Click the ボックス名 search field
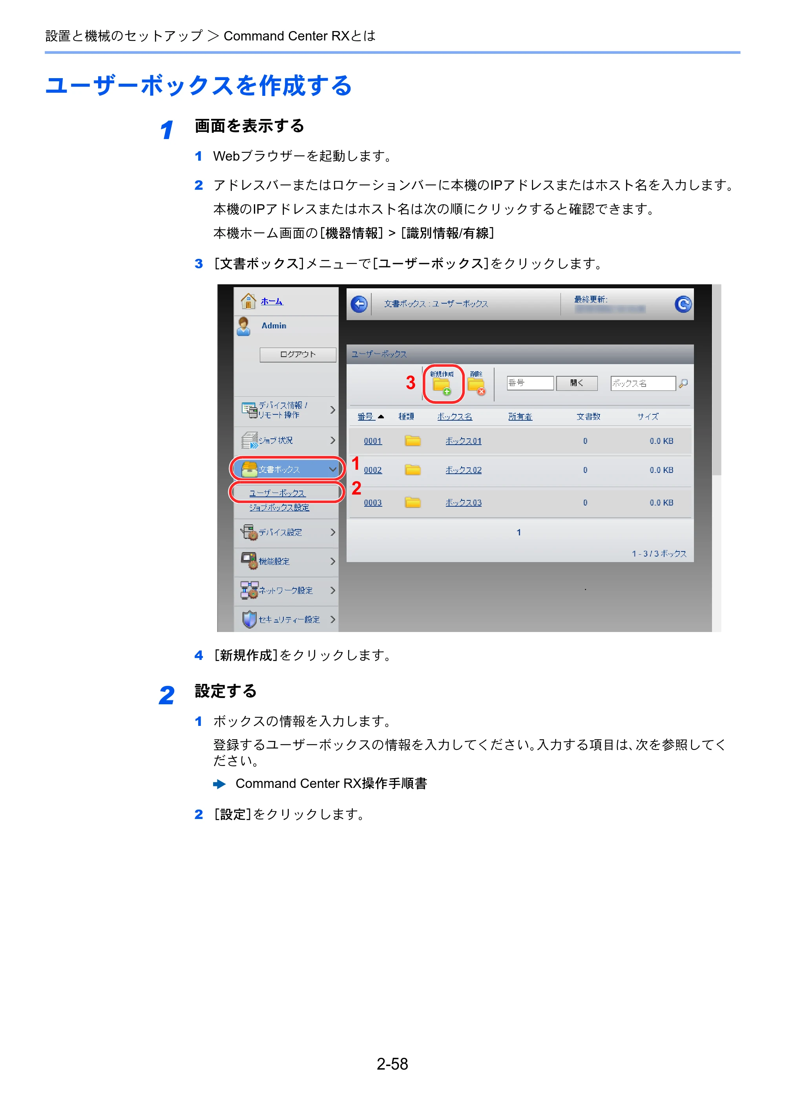This screenshot has width=785, height=1112. tap(643, 383)
